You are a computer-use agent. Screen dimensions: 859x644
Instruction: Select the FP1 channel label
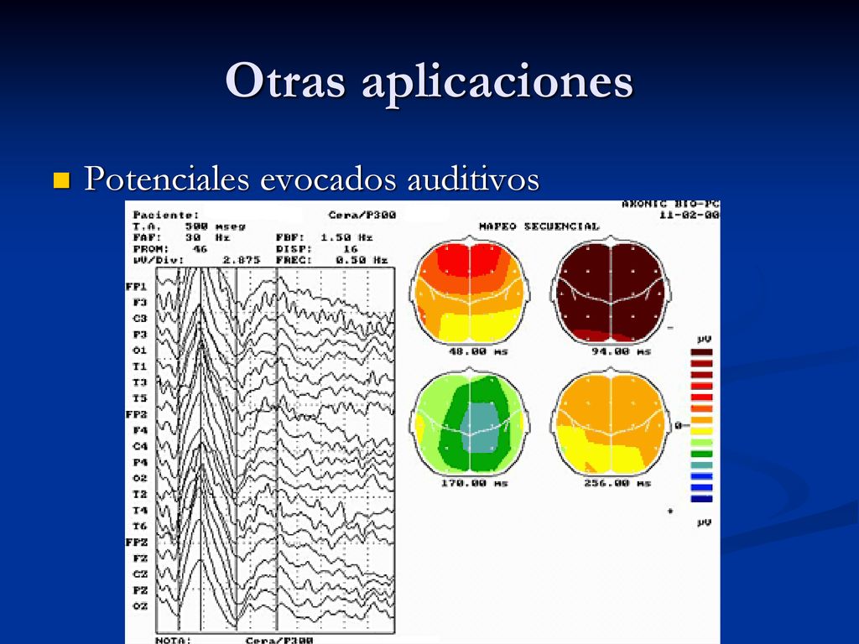pos(137,287)
